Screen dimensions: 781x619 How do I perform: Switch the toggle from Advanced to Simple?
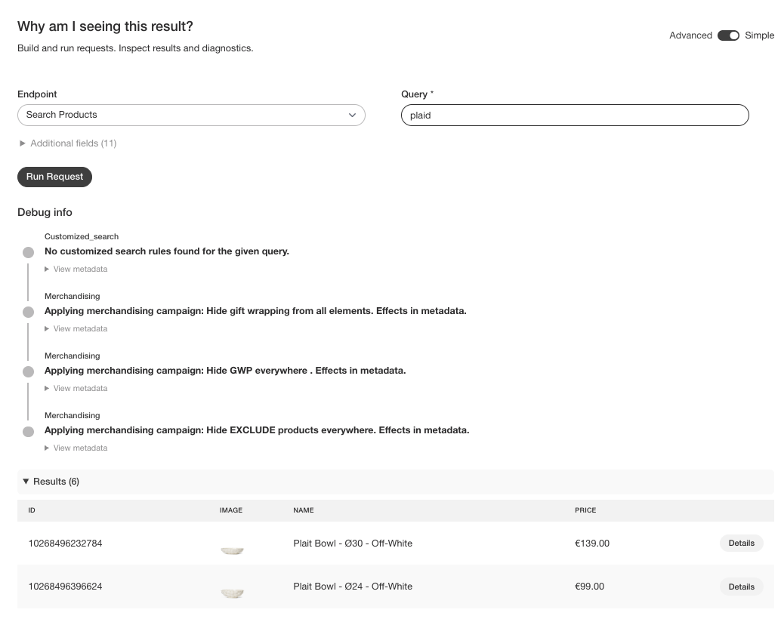[x=728, y=35]
